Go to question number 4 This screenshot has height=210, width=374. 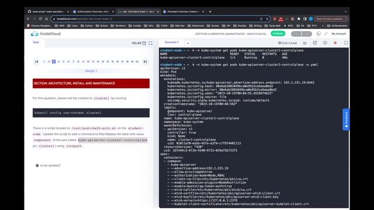58,62
